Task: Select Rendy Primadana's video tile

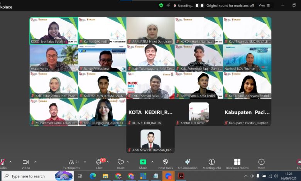Action: (x=102, y=58)
